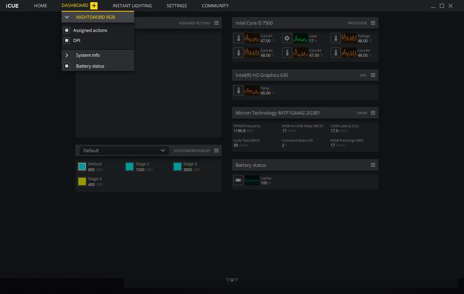Screen dimensions: 464x294
Task: Maximize the iCUE window
Action: point(442,6)
